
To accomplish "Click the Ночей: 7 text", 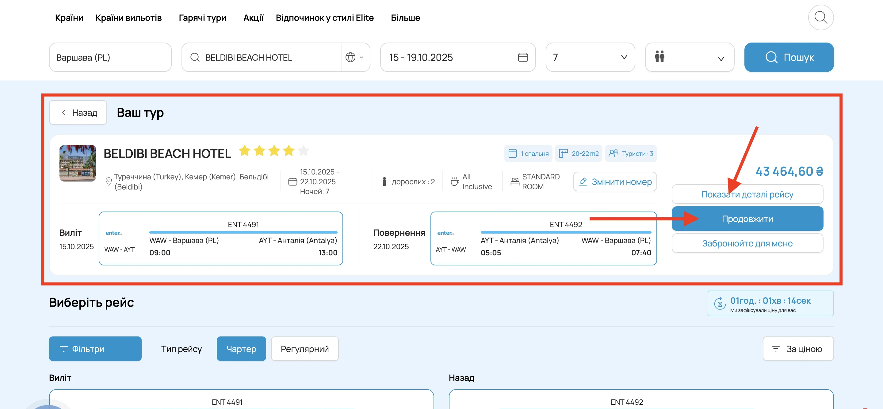I will pos(315,191).
